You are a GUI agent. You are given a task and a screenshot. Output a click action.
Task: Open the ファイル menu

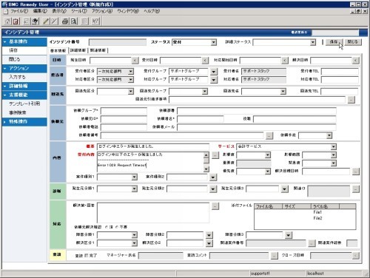(x=19, y=11)
